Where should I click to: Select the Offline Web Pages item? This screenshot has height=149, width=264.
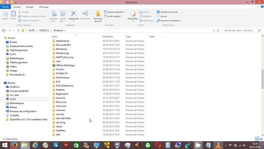pos(65,65)
